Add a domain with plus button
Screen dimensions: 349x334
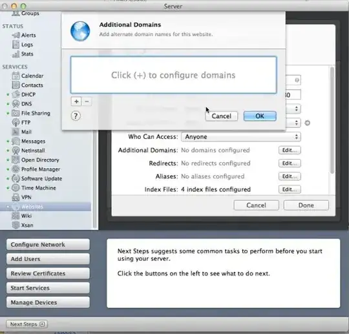(x=76, y=101)
